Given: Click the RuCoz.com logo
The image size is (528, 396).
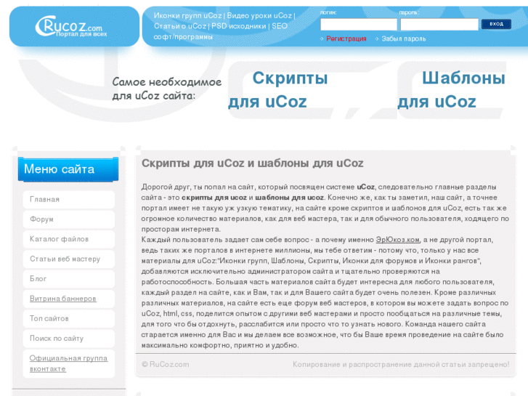Looking at the screenshot, I should (71, 26).
